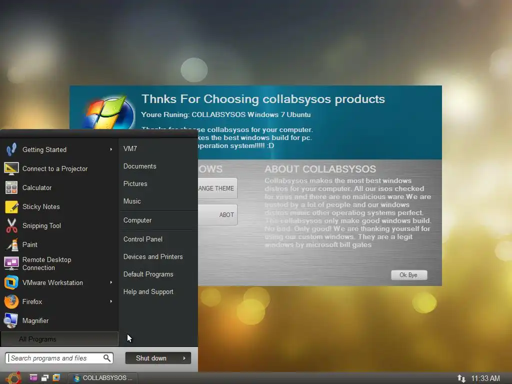This screenshot has height=384, width=512.
Task: Launch Connect to a Projector
Action: [59, 168]
